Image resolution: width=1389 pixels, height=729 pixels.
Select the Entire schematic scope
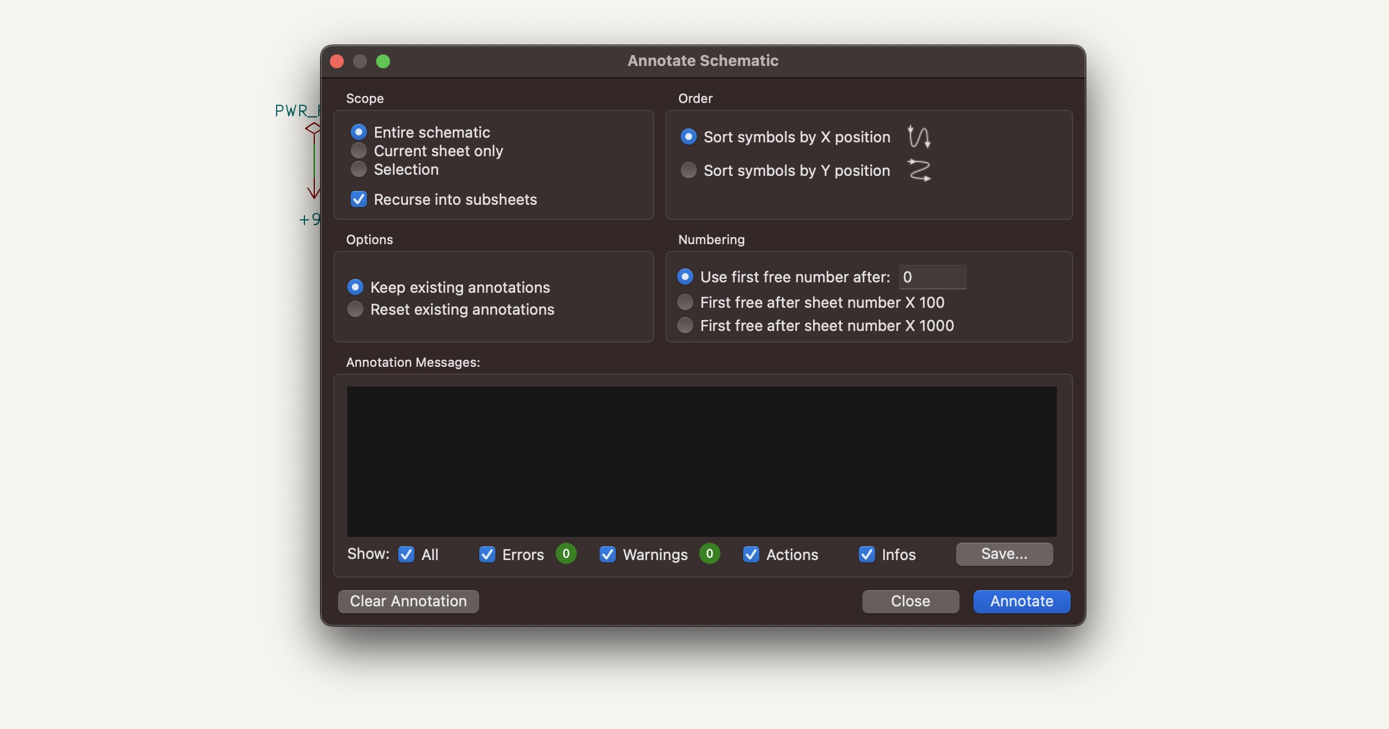point(357,132)
